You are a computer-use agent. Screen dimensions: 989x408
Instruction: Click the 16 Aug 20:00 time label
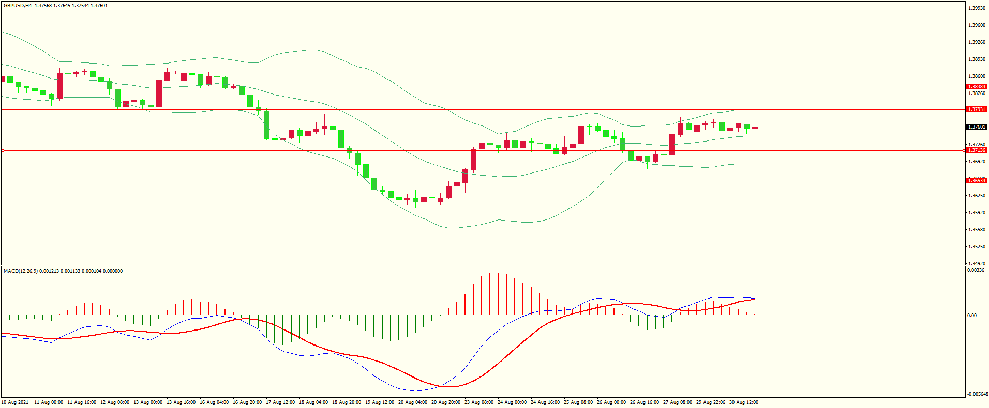pyautogui.click(x=247, y=402)
